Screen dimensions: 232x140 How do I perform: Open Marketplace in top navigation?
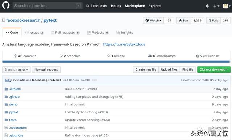click(135, 6)
